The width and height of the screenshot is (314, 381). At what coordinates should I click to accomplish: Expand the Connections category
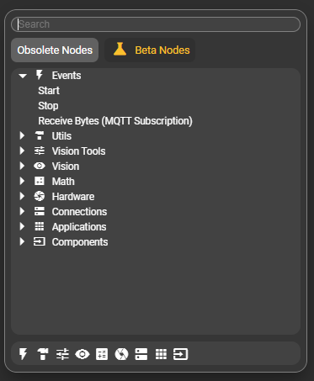pos(22,212)
